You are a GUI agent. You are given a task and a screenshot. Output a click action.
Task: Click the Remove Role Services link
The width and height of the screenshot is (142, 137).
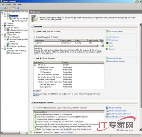pos(117,61)
